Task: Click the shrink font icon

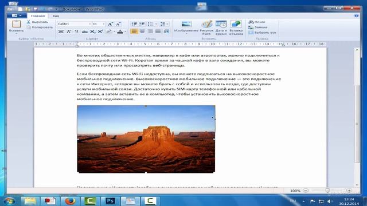Action: [x=118, y=24]
